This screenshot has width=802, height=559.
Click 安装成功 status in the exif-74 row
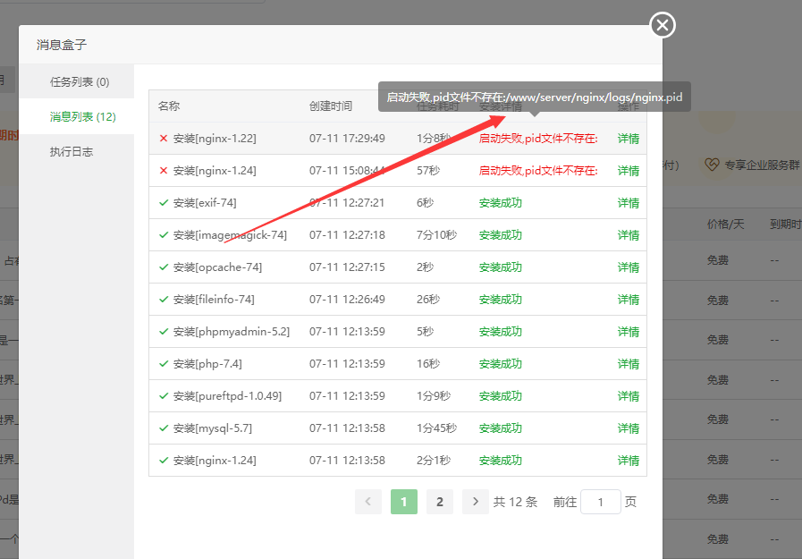click(500, 203)
